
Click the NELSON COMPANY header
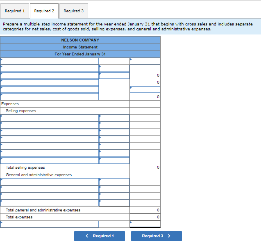80,40
